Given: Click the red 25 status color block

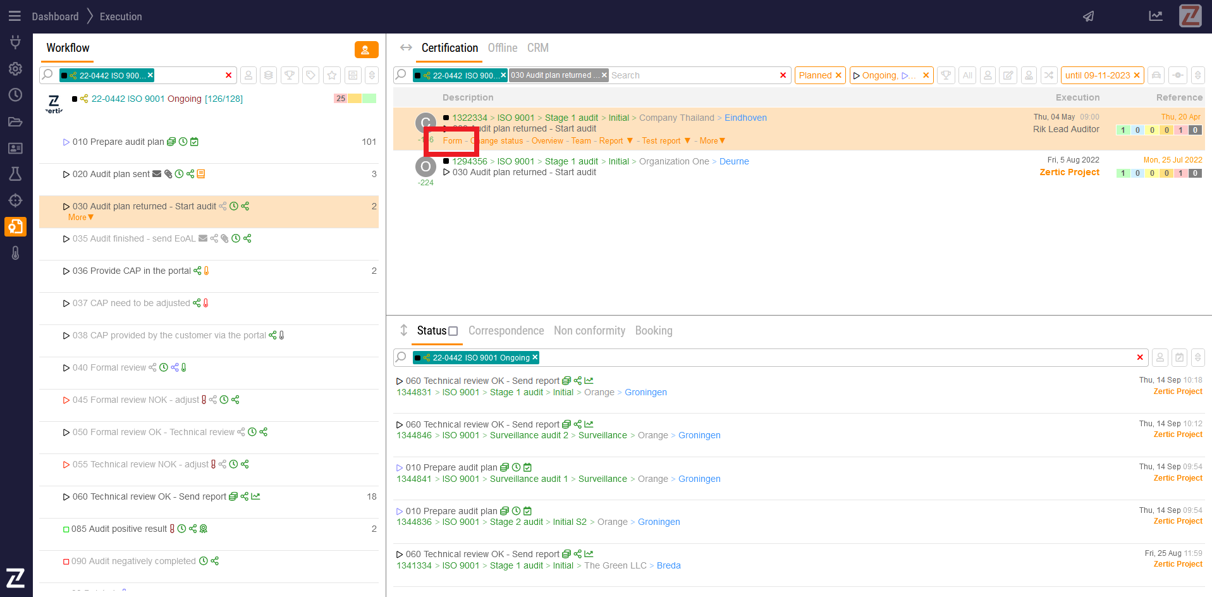Looking at the screenshot, I should pos(341,99).
